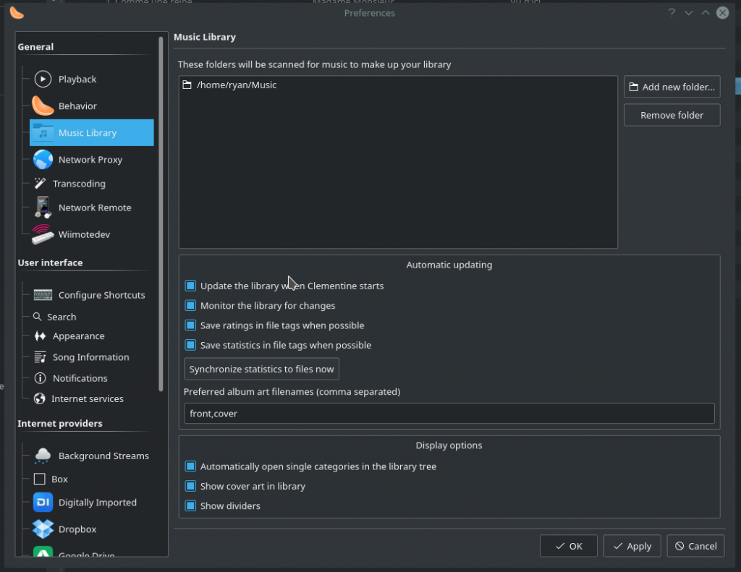Click the Transcoding magic wand icon
Image resolution: width=741 pixels, height=572 pixels.
(40, 183)
